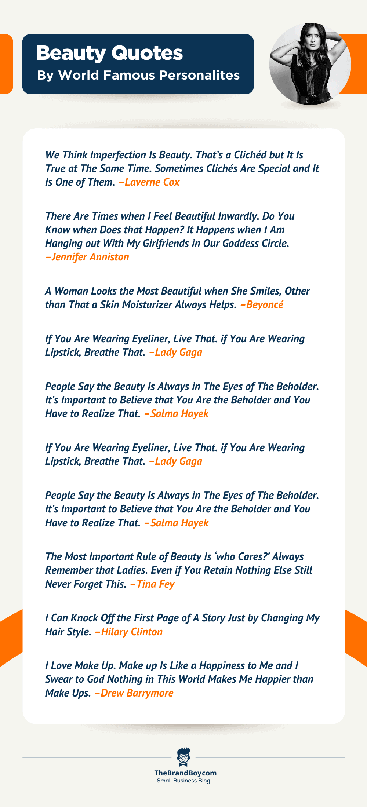Click the quote about changing hair style
367x807 pixels.
click(182, 625)
